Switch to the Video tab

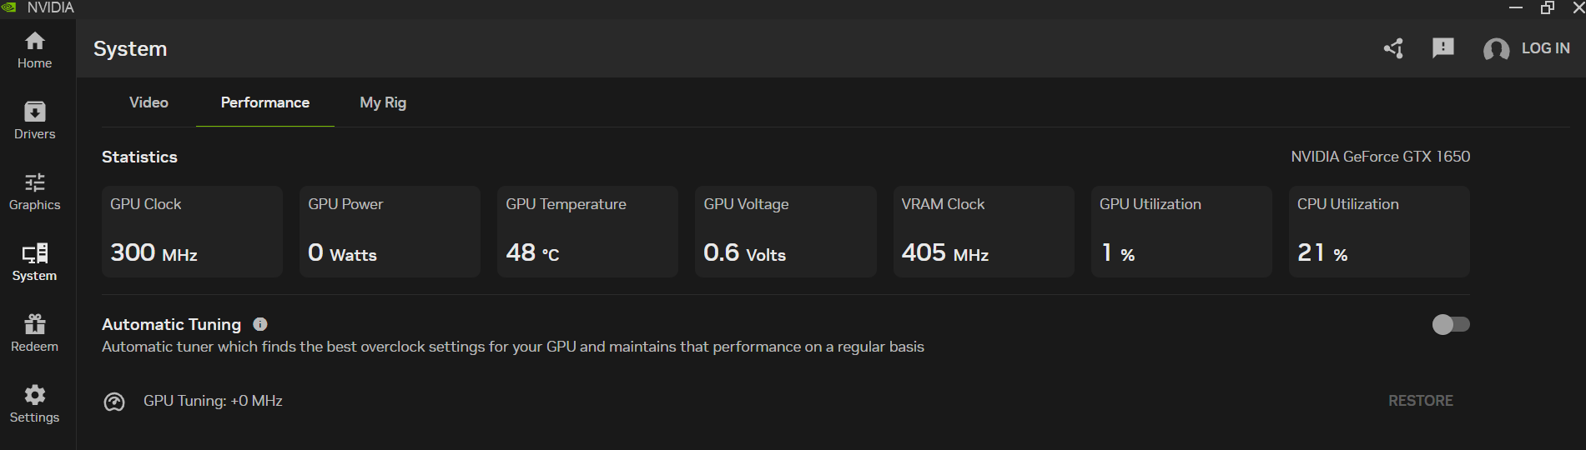pos(149,102)
